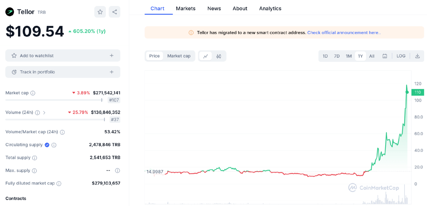Image resolution: width=427 pixels, height=206 pixels.
Task: Click the Market cap progress bar
Action: (x=54, y=100)
